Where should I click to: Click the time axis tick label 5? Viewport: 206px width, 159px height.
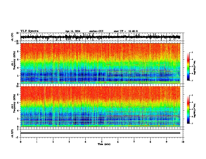tap(102, 142)
